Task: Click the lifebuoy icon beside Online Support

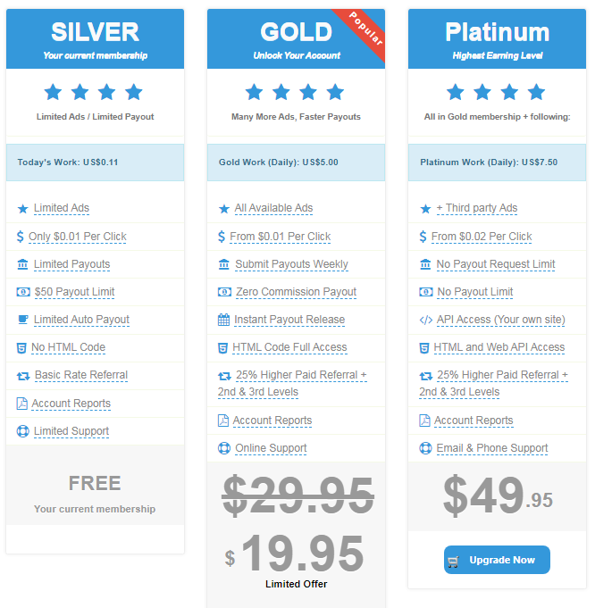Action: click(224, 448)
